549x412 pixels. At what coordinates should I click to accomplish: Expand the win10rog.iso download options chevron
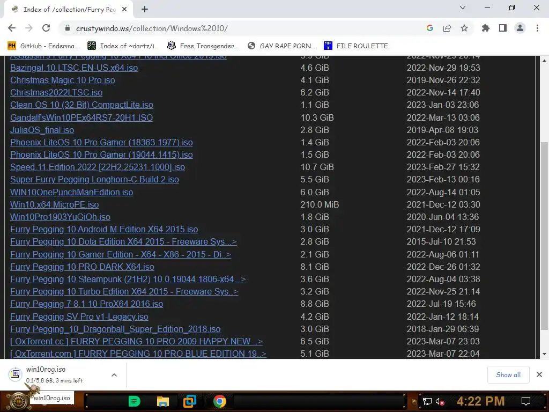(114, 375)
